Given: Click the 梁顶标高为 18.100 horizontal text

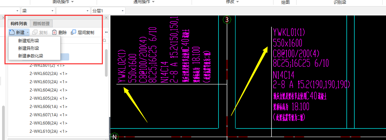Looking at the screenshot, I should pos(291,107).
